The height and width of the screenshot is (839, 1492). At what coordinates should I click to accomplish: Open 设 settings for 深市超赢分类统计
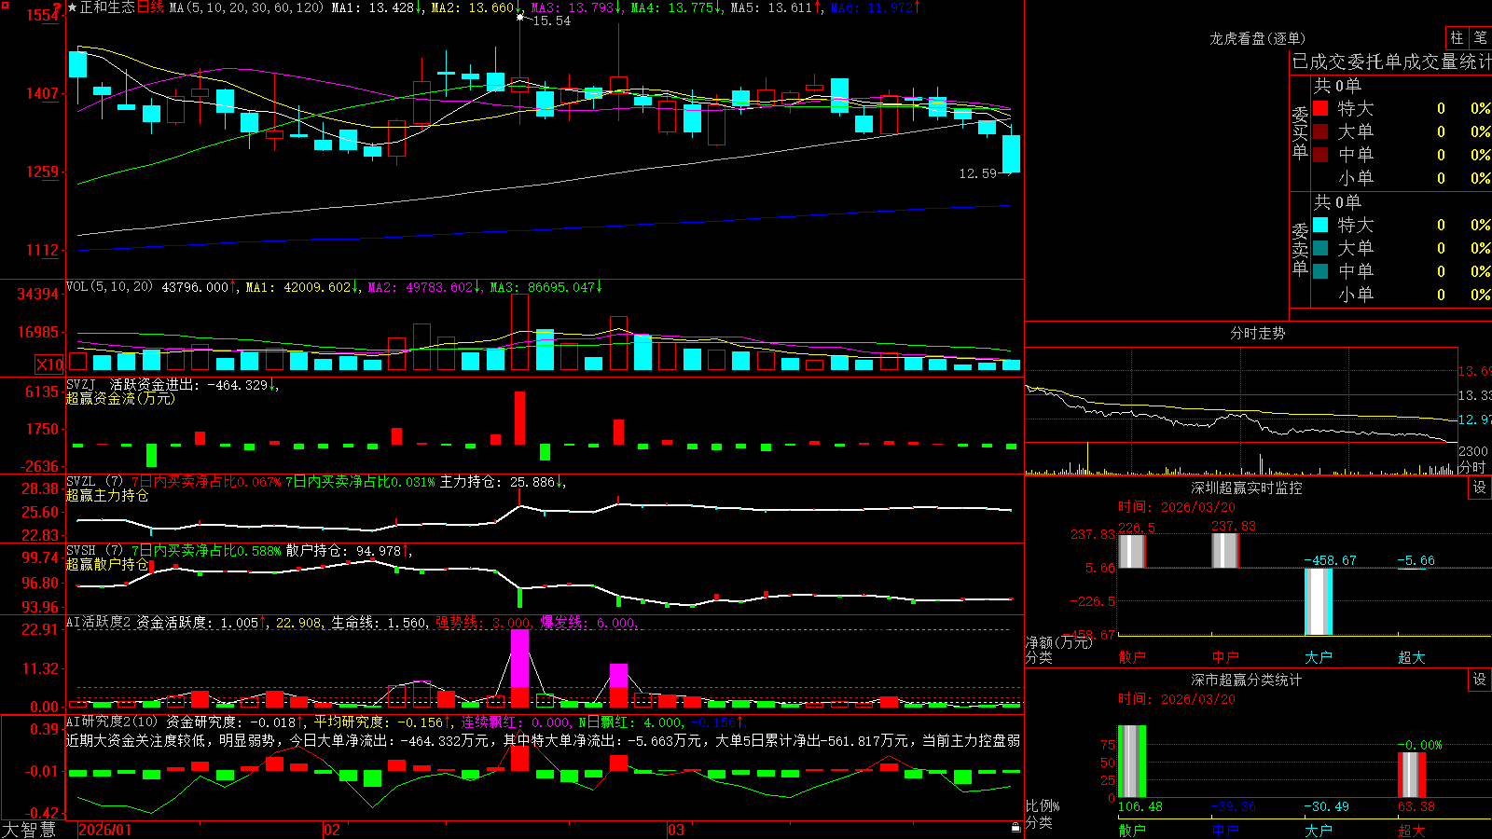click(x=1480, y=680)
